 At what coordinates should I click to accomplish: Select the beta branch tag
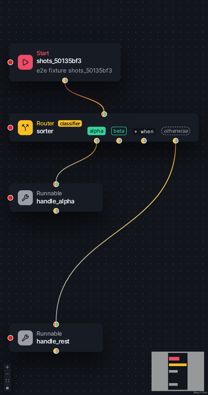119,131
